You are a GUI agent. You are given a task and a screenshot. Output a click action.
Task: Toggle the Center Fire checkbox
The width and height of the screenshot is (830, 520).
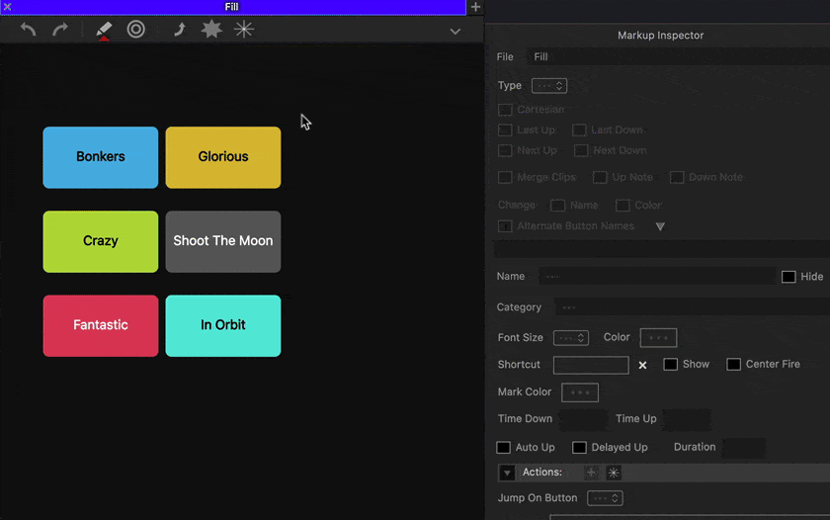733,365
